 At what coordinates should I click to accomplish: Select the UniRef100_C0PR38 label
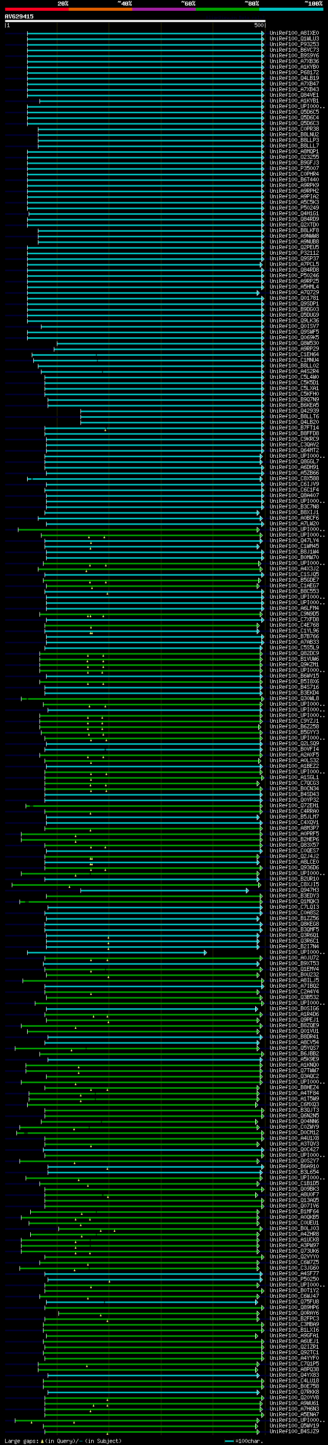click(x=294, y=129)
